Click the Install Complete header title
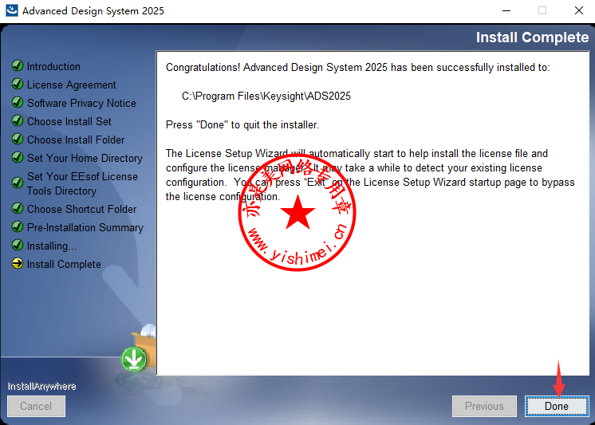Image resolution: width=595 pixels, height=425 pixels. tap(532, 37)
